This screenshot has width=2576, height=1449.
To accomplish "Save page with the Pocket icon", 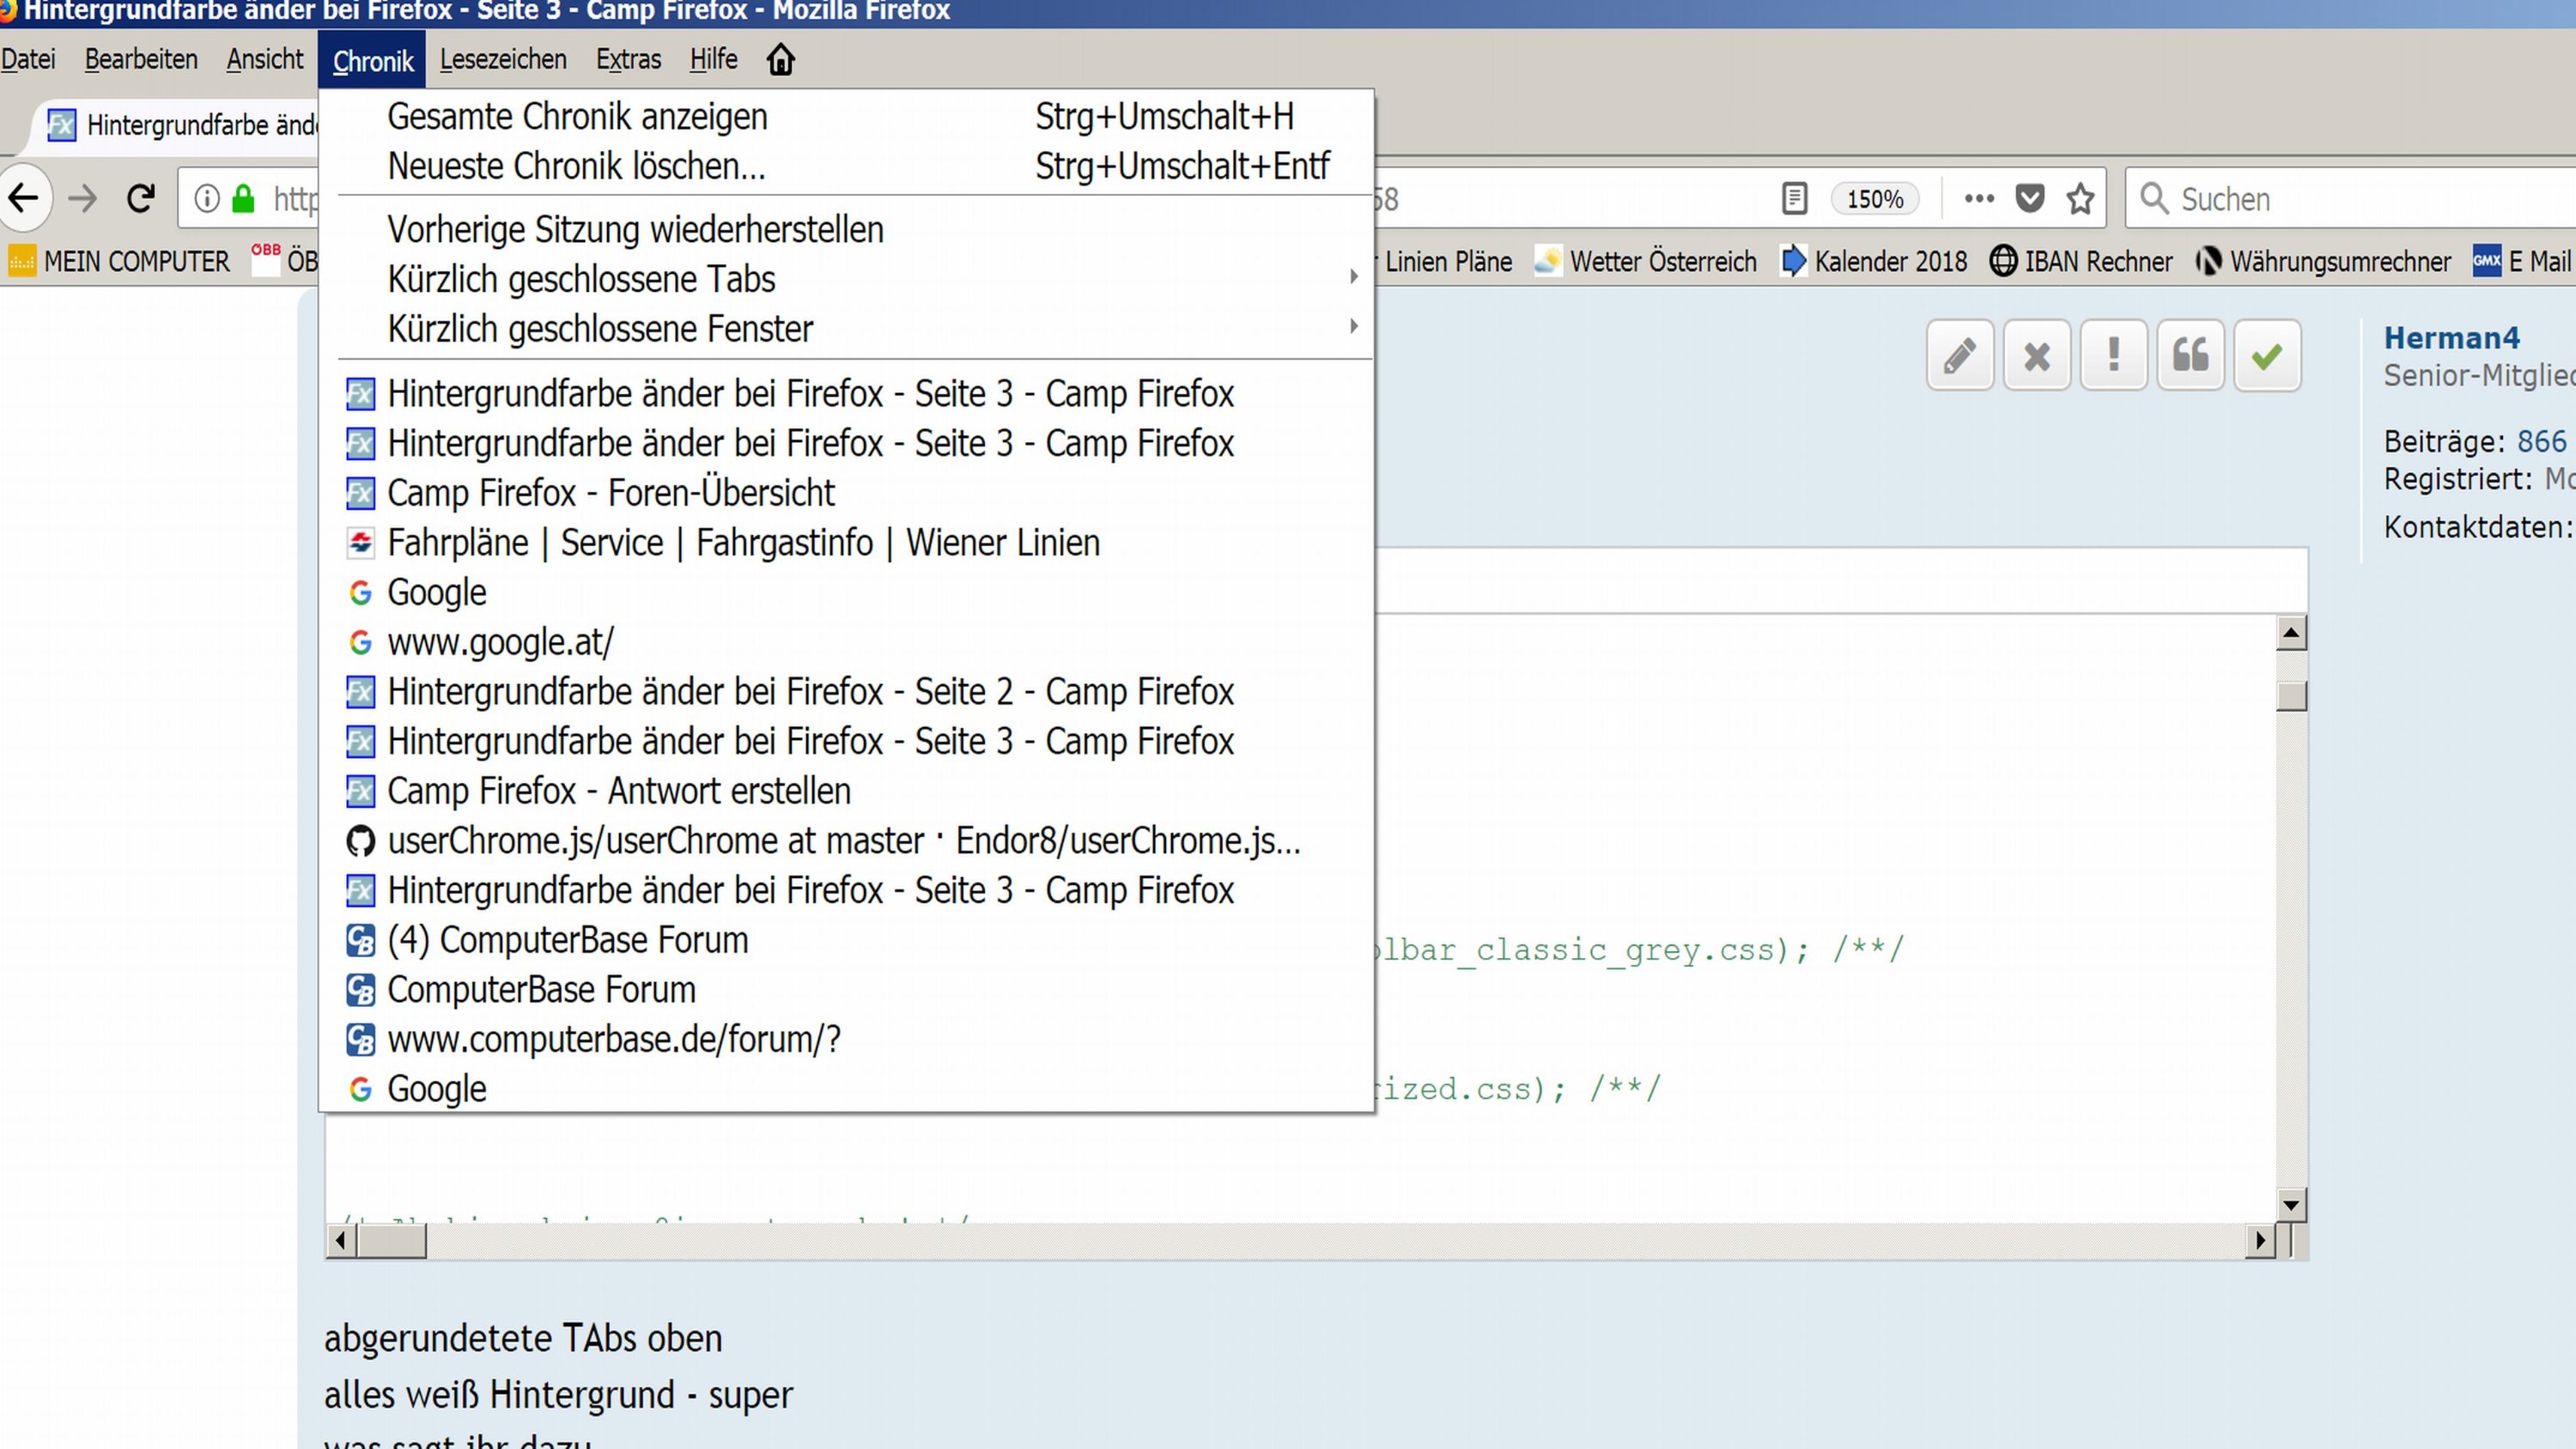I will coord(2029,199).
